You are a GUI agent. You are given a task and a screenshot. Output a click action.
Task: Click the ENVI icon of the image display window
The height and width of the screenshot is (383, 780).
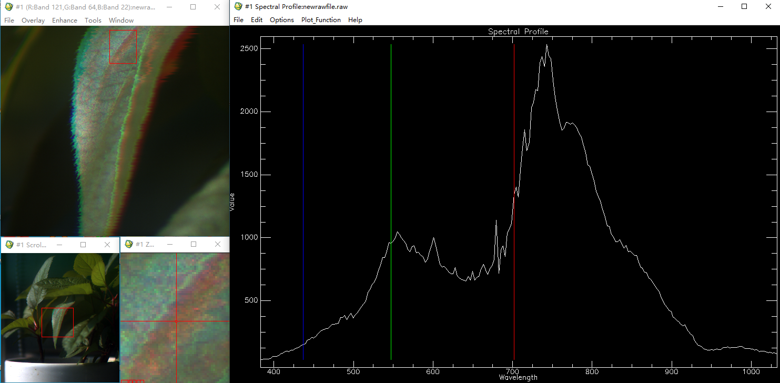pos(9,7)
